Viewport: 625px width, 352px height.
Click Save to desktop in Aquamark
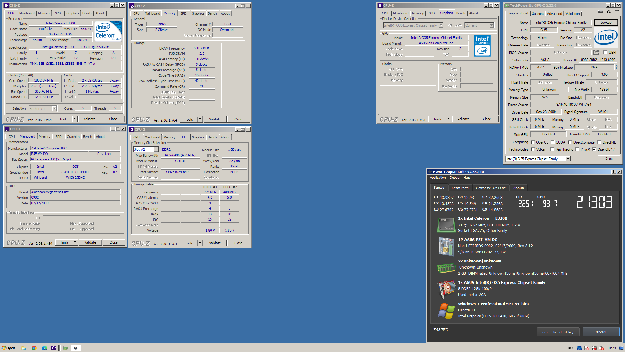(558, 332)
